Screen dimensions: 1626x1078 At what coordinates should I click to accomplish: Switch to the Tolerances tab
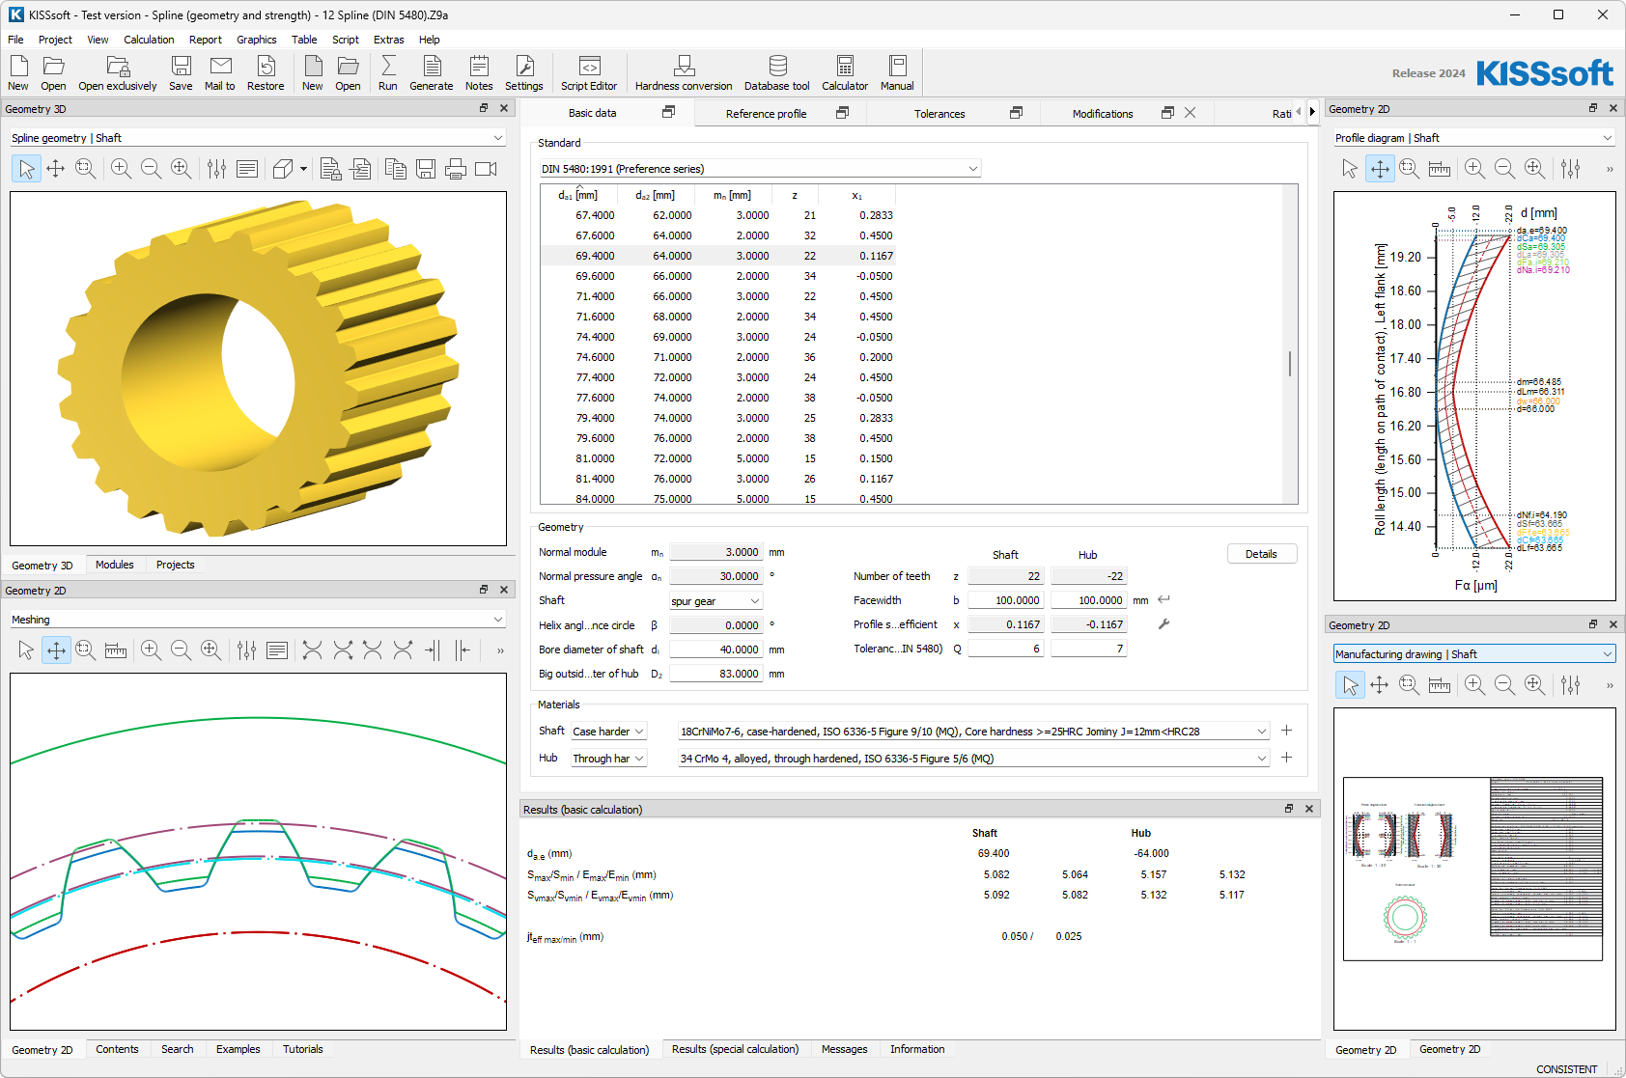pyautogui.click(x=939, y=114)
